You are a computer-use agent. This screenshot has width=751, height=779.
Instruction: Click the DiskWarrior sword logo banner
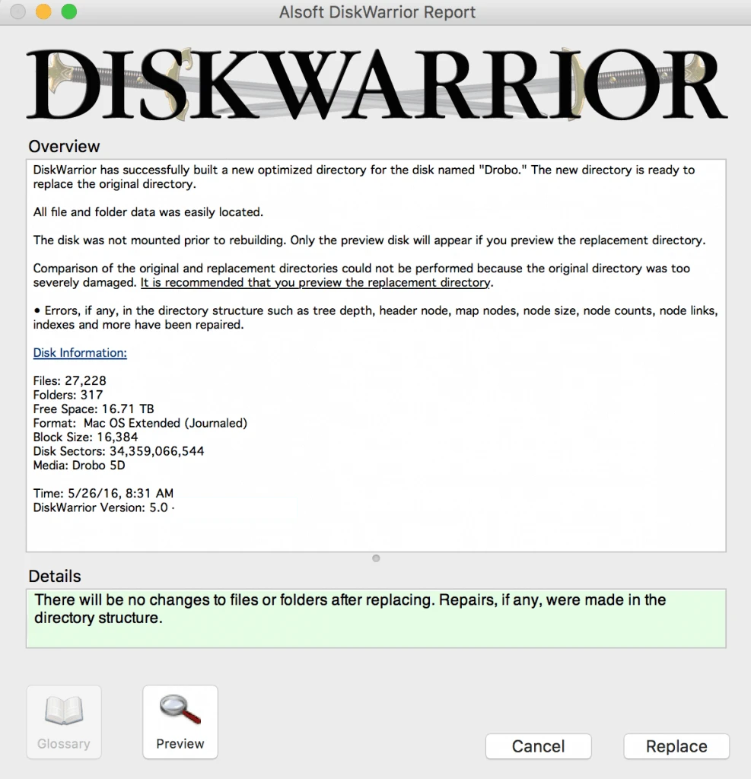(376, 84)
